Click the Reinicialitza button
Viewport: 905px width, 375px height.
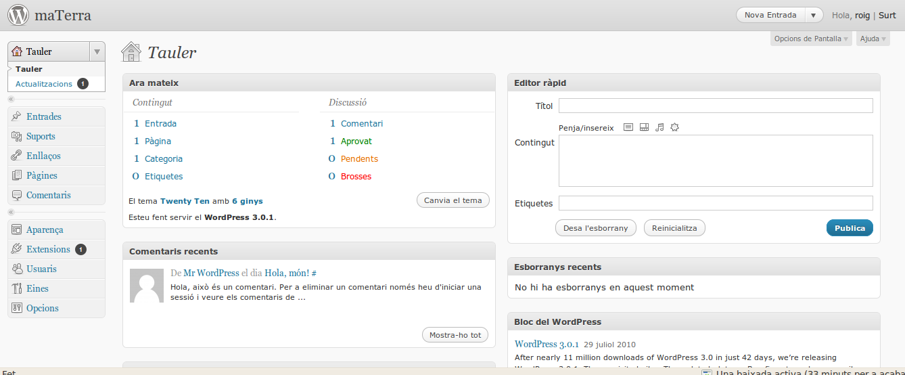pos(674,228)
